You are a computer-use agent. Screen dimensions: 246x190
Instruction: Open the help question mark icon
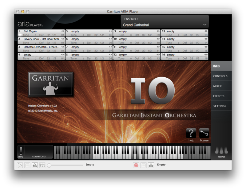[191, 134]
